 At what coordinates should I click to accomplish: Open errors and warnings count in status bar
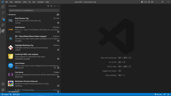(x=16, y=94)
